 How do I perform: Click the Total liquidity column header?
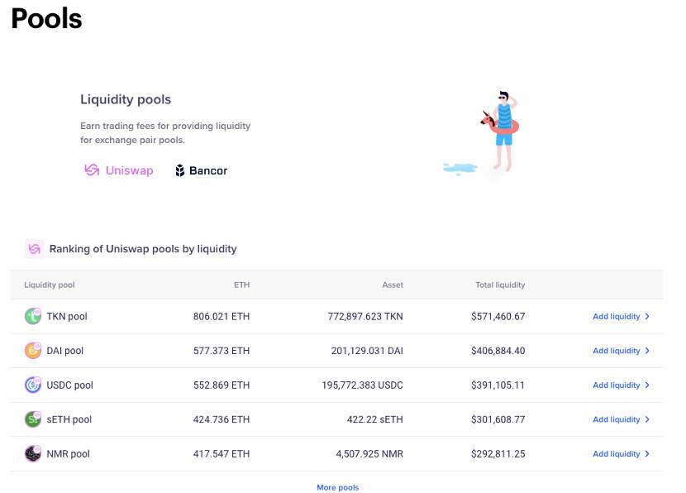499,285
